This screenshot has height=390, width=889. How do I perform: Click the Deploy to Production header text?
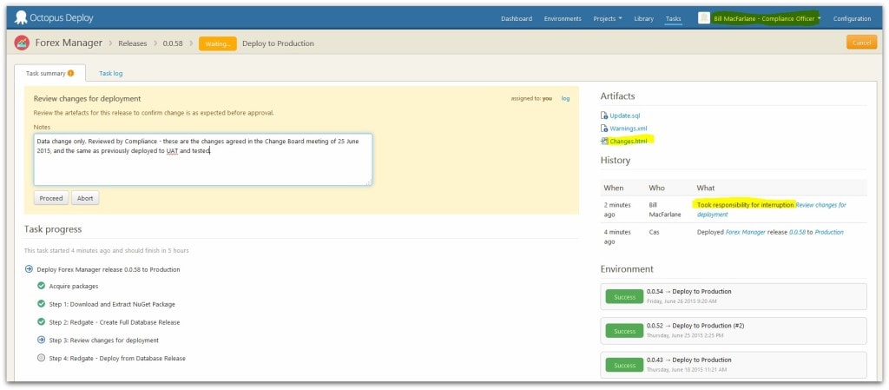pyautogui.click(x=278, y=43)
